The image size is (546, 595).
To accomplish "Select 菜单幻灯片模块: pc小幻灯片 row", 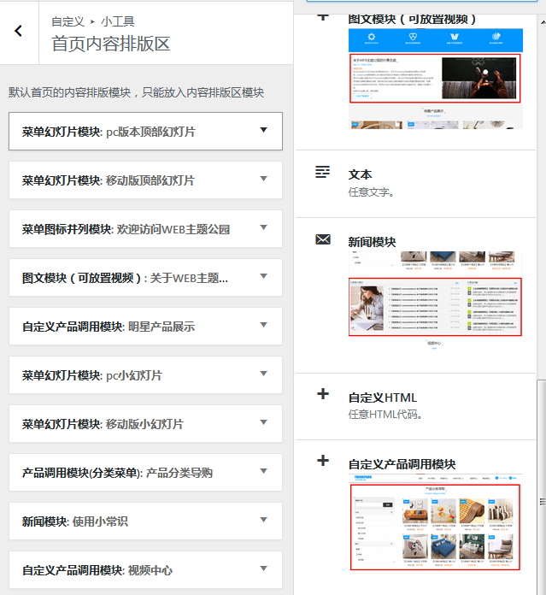I will click(x=145, y=375).
